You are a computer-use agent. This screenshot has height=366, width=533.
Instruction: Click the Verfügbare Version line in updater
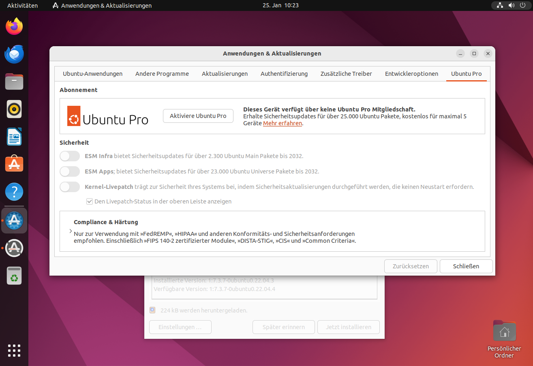214,289
